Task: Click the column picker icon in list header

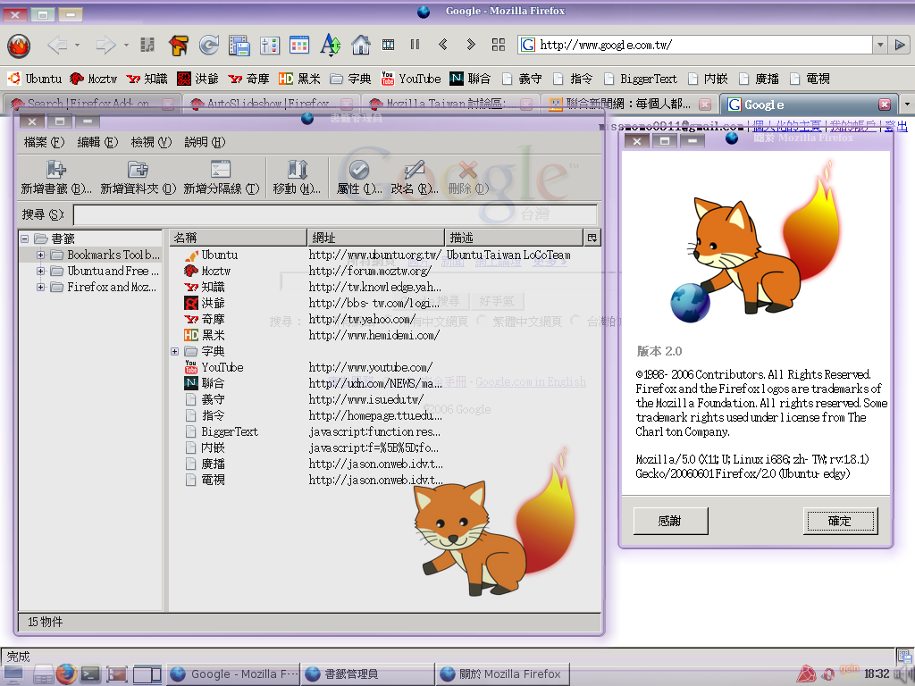Action: point(592,238)
